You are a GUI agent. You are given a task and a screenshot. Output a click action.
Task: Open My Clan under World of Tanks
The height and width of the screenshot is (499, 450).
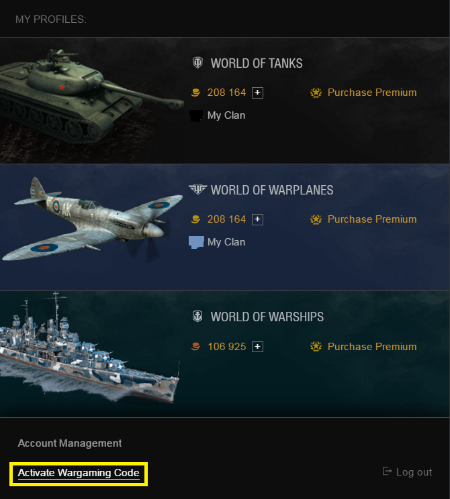click(x=226, y=115)
